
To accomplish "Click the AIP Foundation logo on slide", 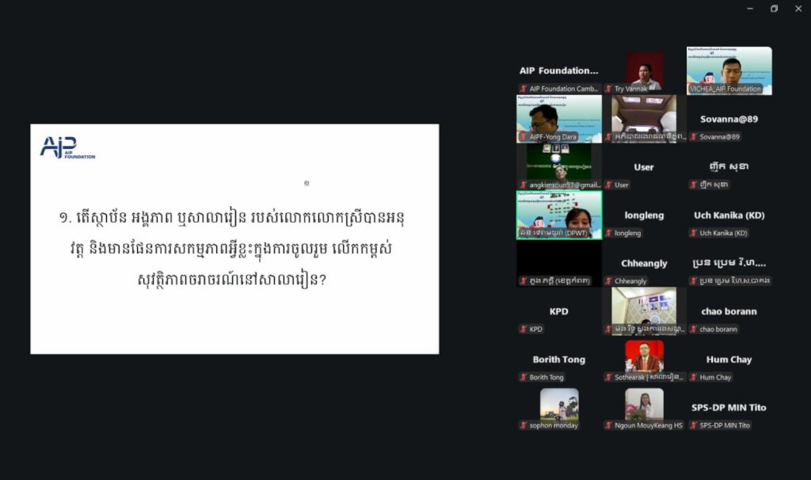I will pos(68,147).
